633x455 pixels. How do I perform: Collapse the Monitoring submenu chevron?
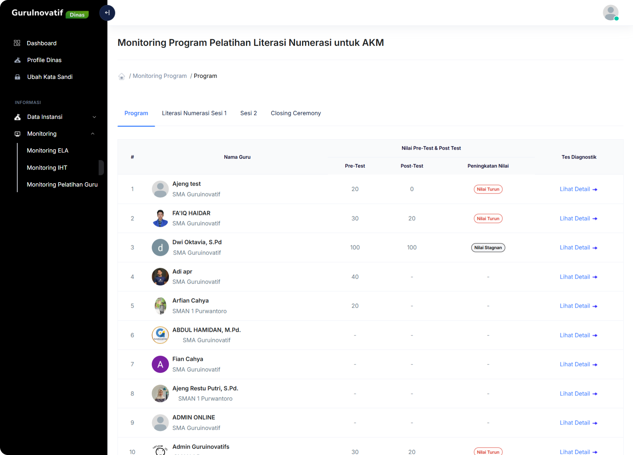pyautogui.click(x=93, y=134)
